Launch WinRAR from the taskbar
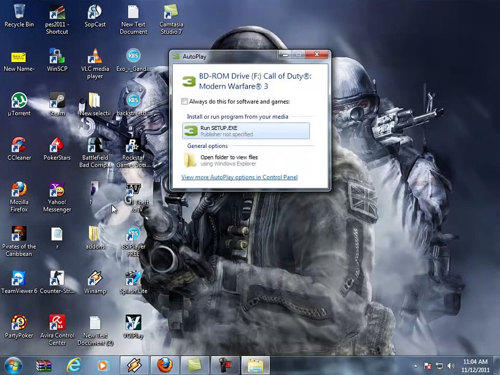The width and height of the screenshot is (500, 375). 44,366
